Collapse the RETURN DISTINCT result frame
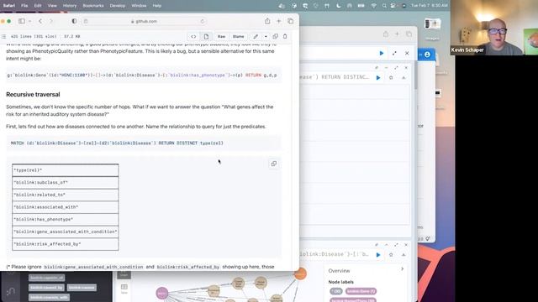Image resolution: width=538 pixels, height=302 pixels. coord(387,68)
